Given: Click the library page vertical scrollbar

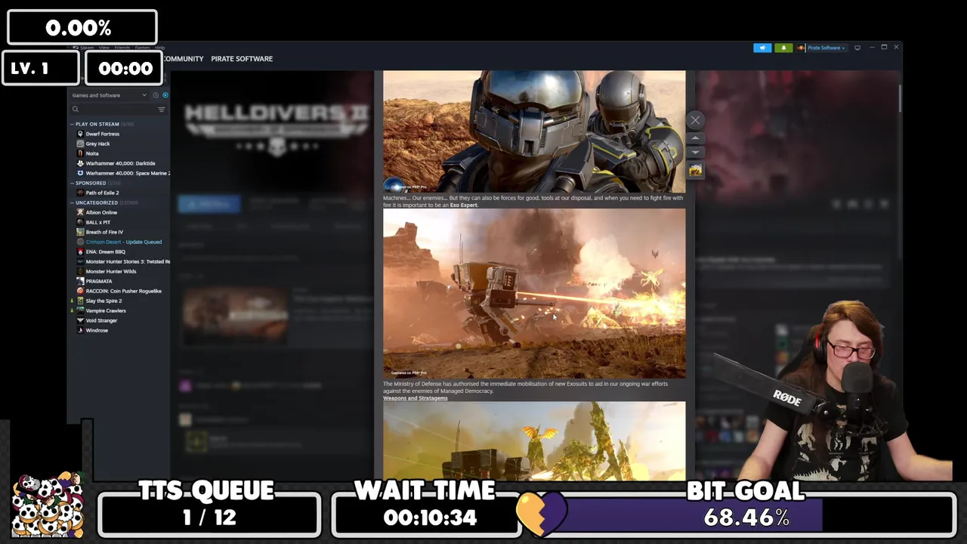Looking at the screenshot, I should tap(900, 100).
